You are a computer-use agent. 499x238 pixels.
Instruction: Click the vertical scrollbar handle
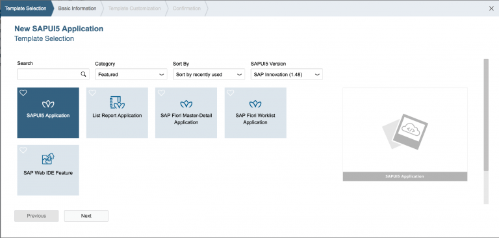click(486, 114)
